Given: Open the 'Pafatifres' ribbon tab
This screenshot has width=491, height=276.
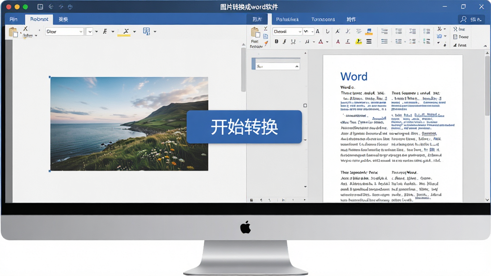Looking at the screenshot, I should click(287, 19).
